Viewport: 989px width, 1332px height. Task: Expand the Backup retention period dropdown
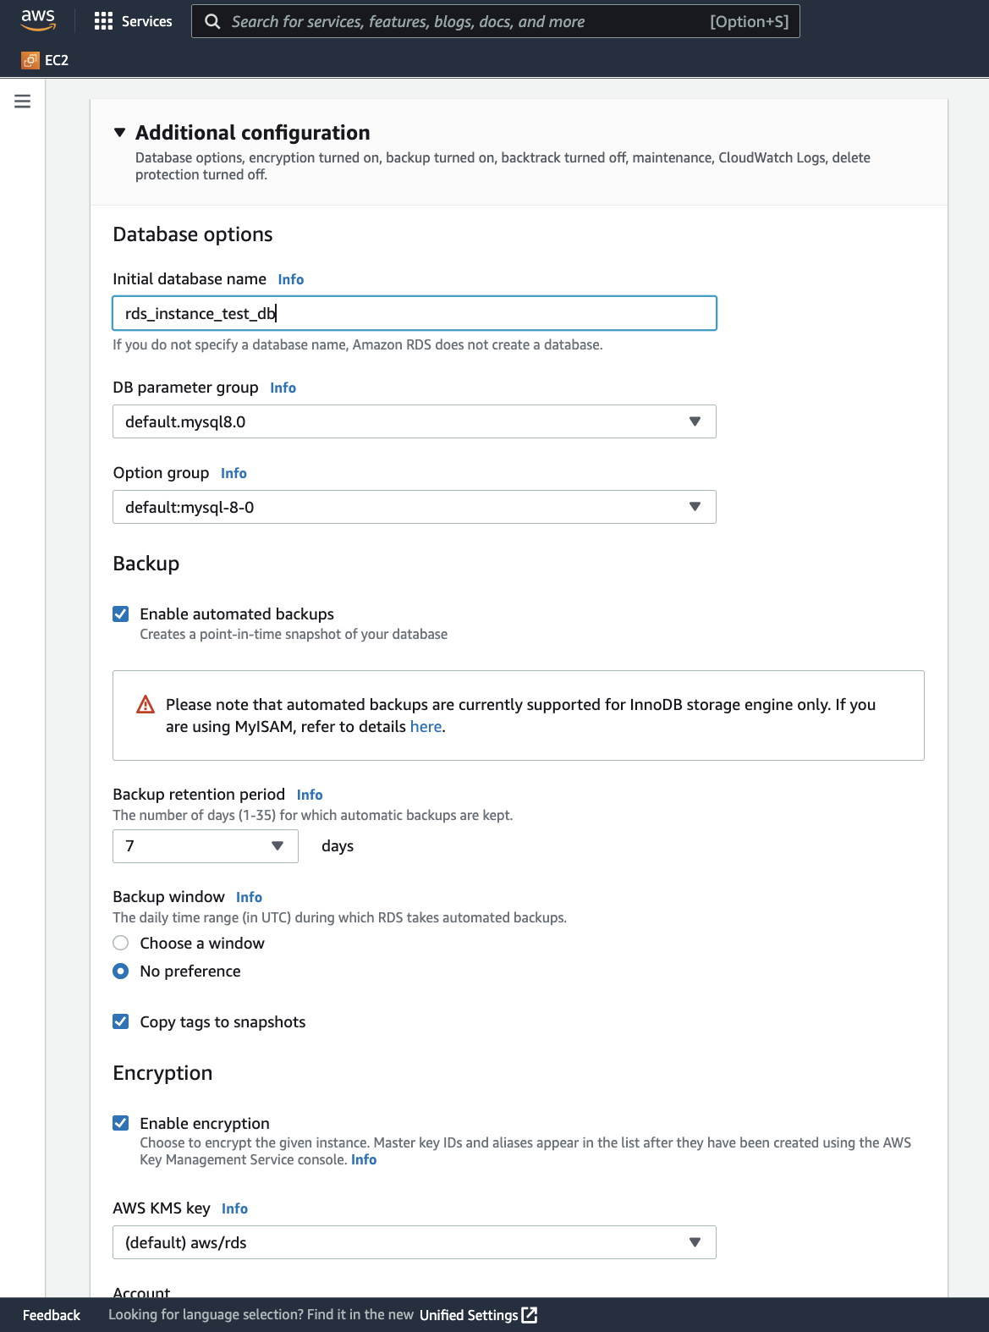(206, 846)
